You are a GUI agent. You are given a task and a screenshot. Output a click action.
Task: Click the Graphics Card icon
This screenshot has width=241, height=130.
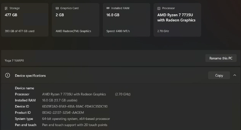pos(57,8)
